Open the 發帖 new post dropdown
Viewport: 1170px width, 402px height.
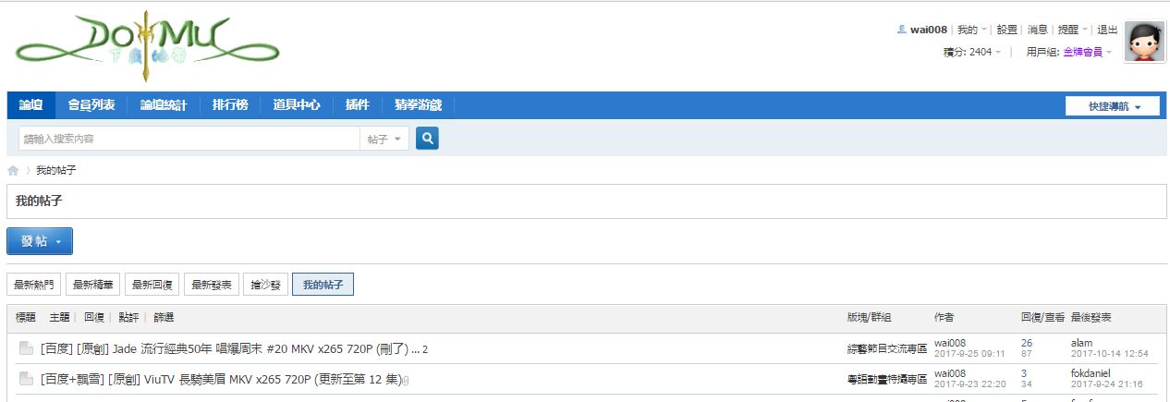coord(40,241)
